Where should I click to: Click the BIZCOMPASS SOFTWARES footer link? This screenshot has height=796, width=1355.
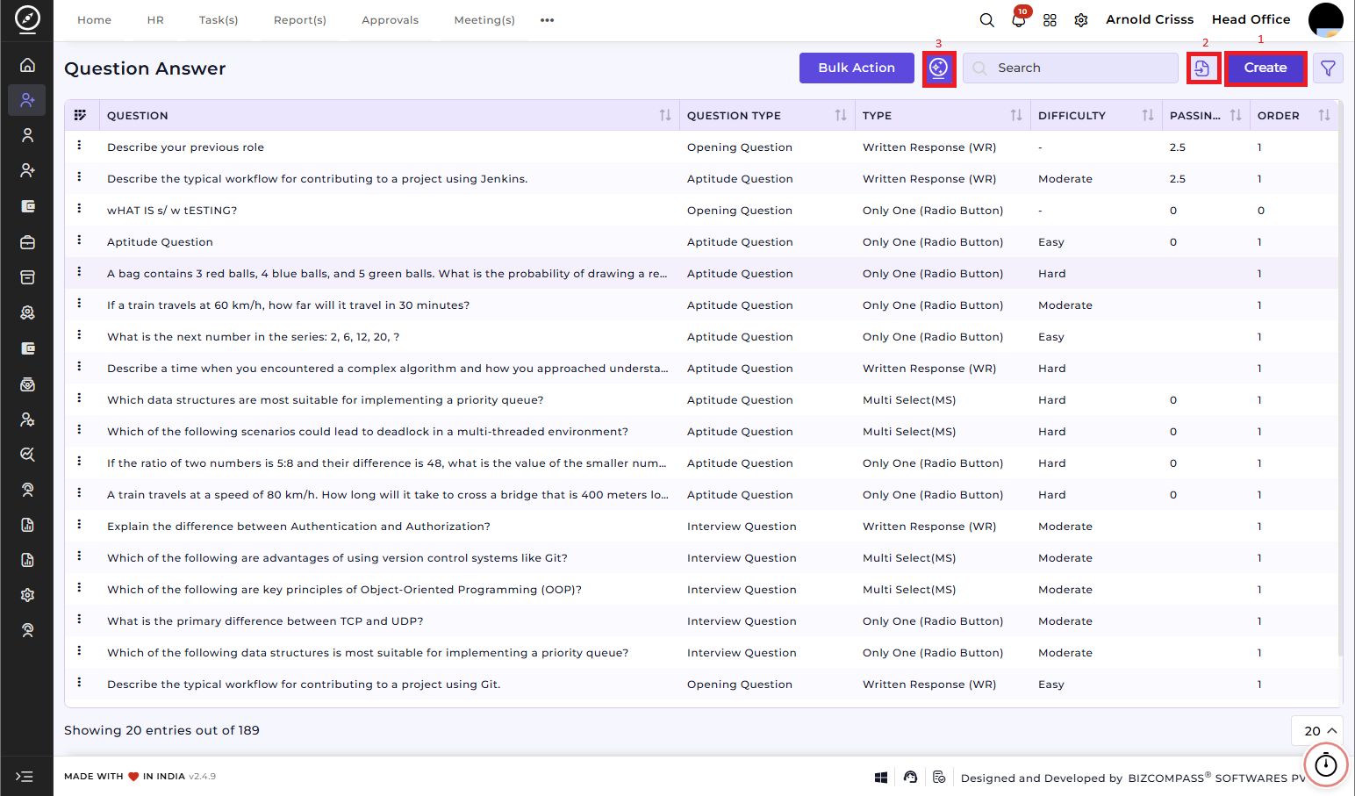click(1216, 778)
